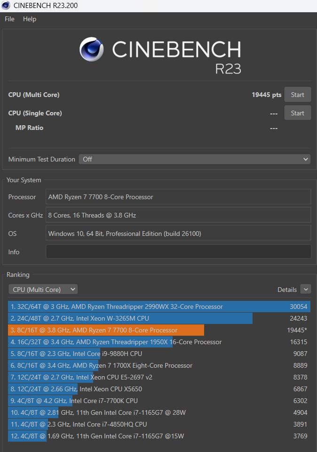The width and height of the screenshot is (317, 452).
Task: Open the Minimum Test Duration dropdown
Action: pyautogui.click(x=194, y=159)
